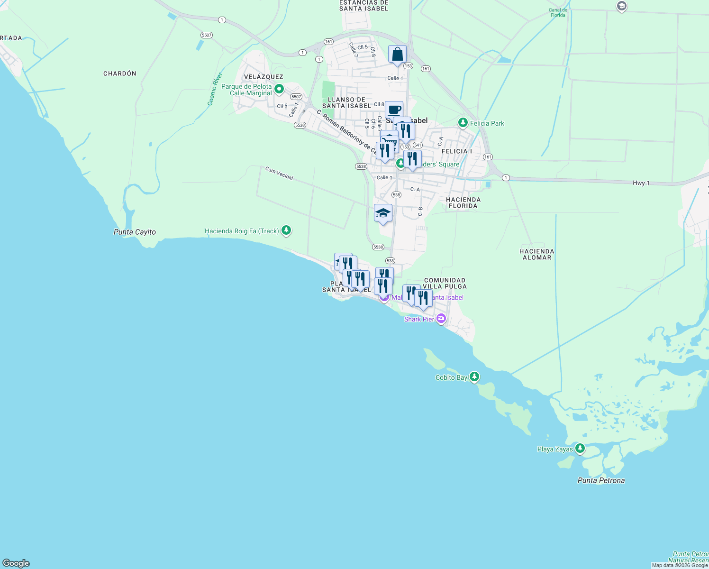Select the Hacienda Roig Fa Track tree icon
Screen dimensions: 709x569
pos(286,230)
